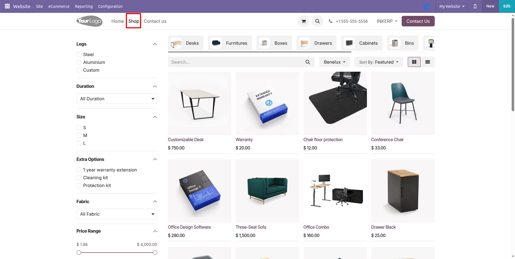Open the Site menu
The image size is (515, 259).
pos(39,6)
